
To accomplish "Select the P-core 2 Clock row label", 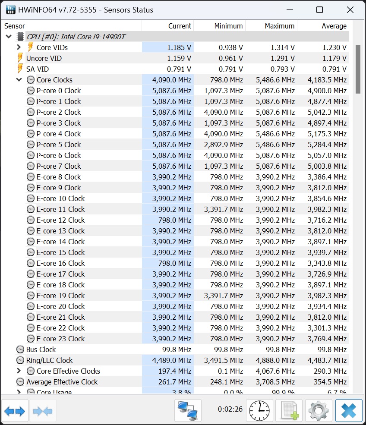I will click(x=59, y=112).
